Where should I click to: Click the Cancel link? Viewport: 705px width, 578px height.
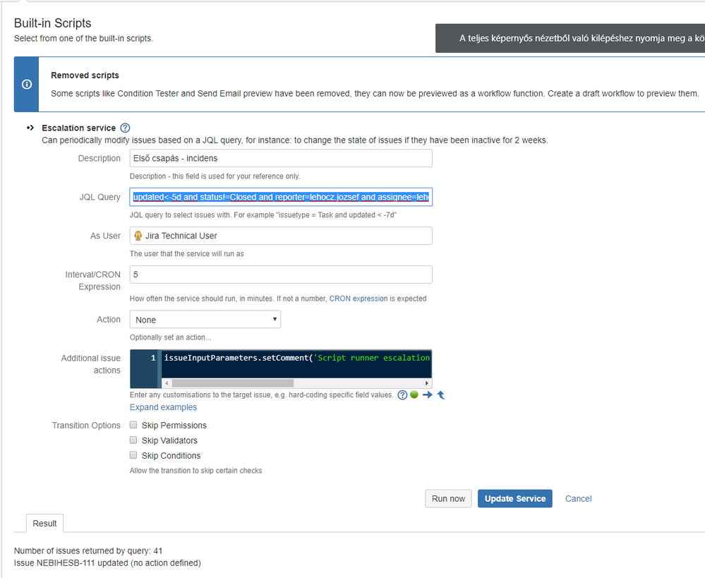coord(578,498)
